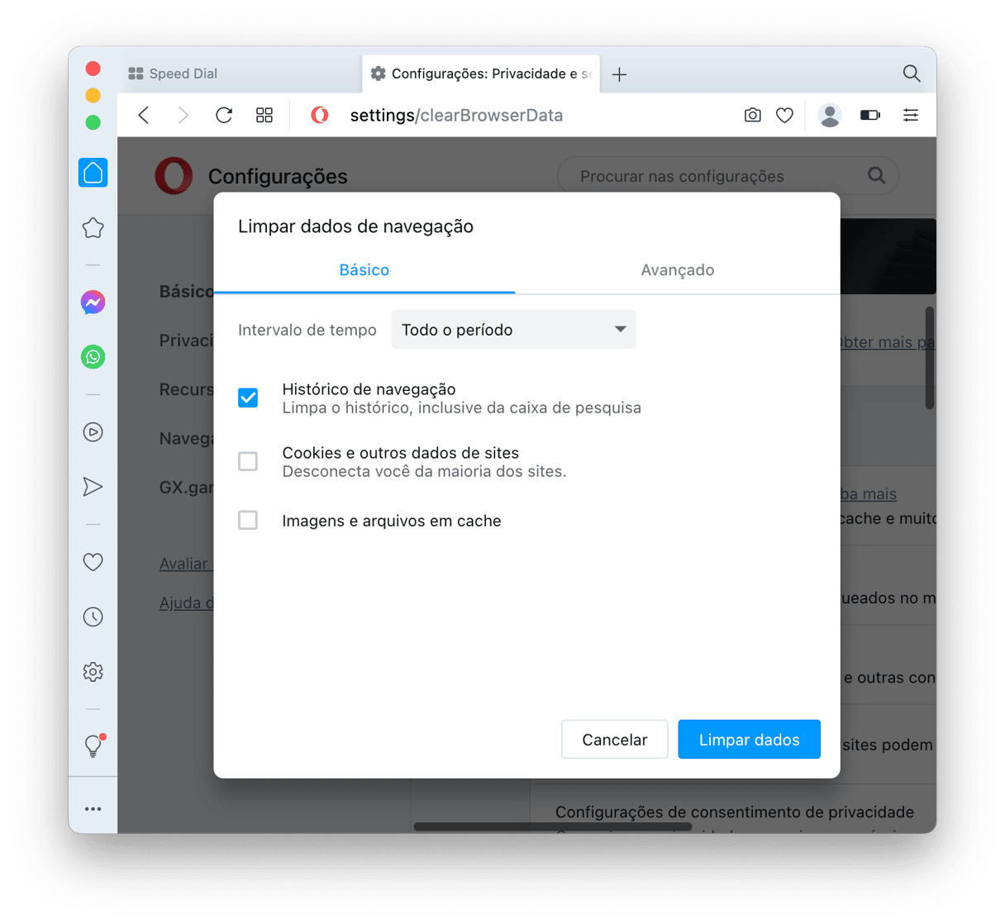Screen dimensions: 1005x924
Task: Uncheck Histórico de navegação checkbox
Action: [x=248, y=398]
